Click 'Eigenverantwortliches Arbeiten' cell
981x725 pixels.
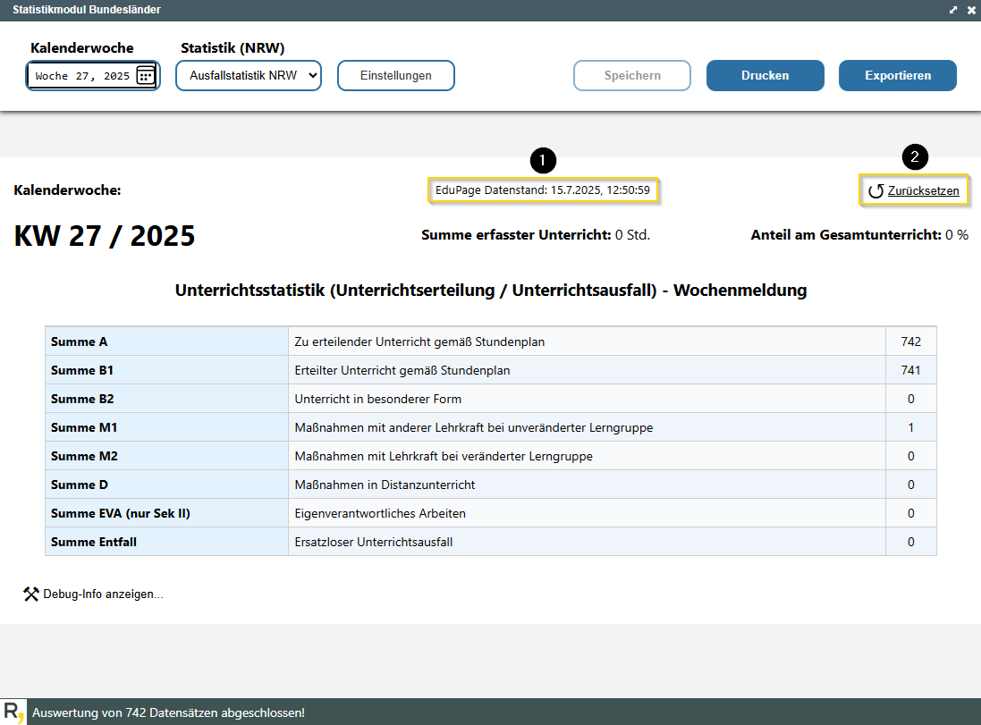587,513
